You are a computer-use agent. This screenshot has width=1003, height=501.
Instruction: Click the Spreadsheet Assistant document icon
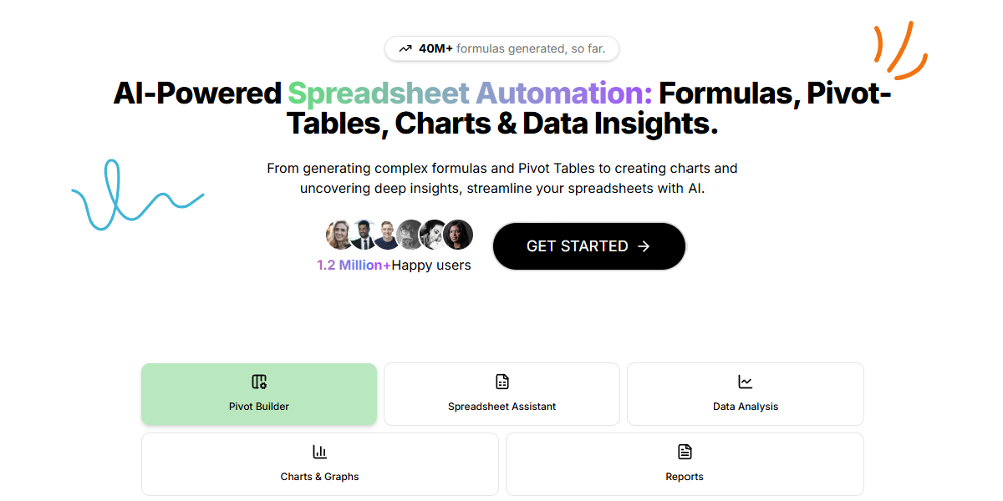[501, 382]
